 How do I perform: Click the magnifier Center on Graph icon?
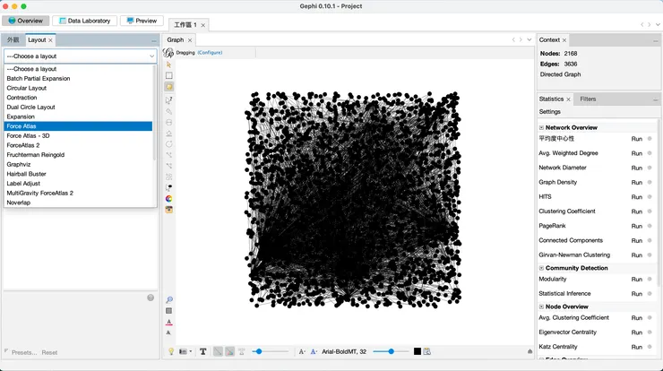pos(168,300)
